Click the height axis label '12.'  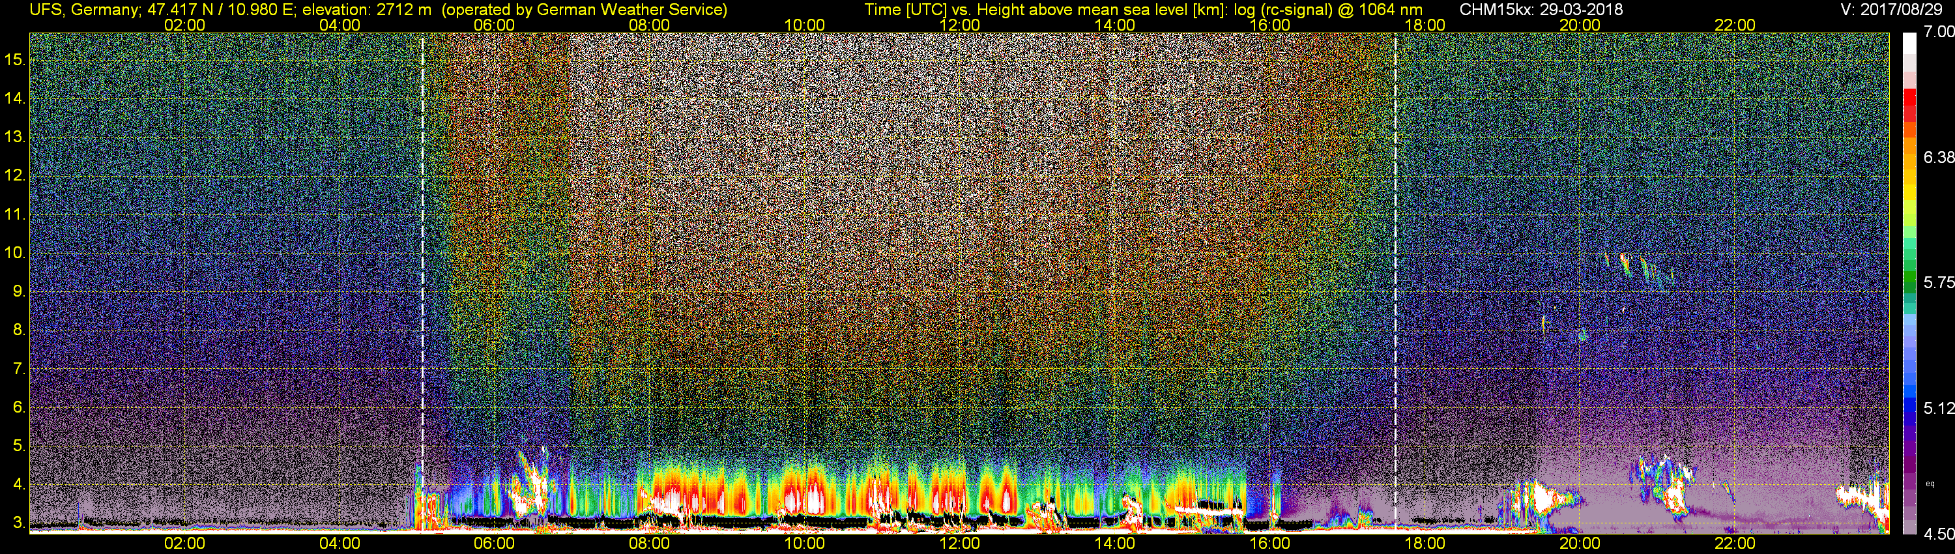pos(15,175)
